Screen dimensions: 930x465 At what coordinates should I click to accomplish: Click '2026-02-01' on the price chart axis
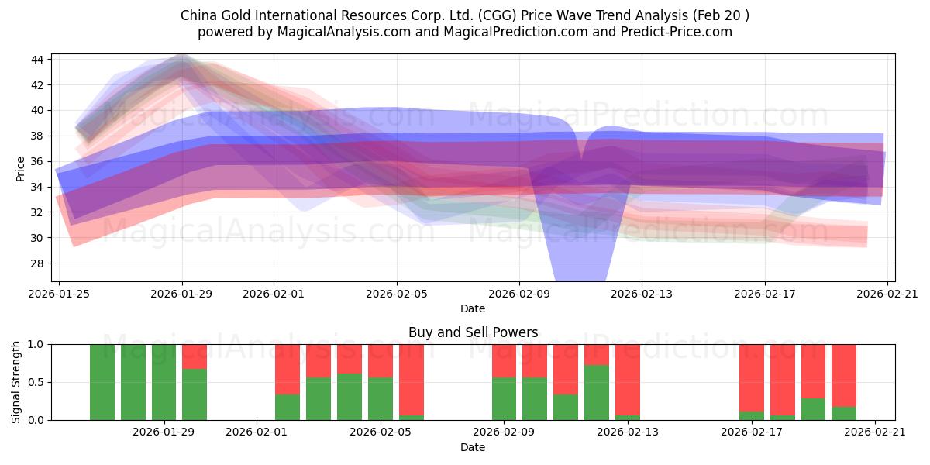pyautogui.click(x=274, y=293)
